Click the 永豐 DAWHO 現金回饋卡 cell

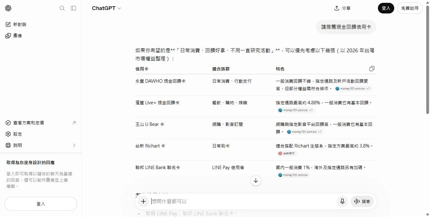click(160, 81)
